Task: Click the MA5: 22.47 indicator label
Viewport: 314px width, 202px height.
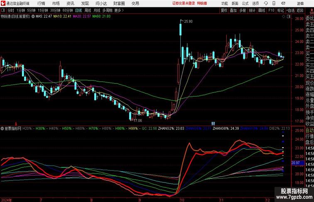Action: click(x=44, y=17)
